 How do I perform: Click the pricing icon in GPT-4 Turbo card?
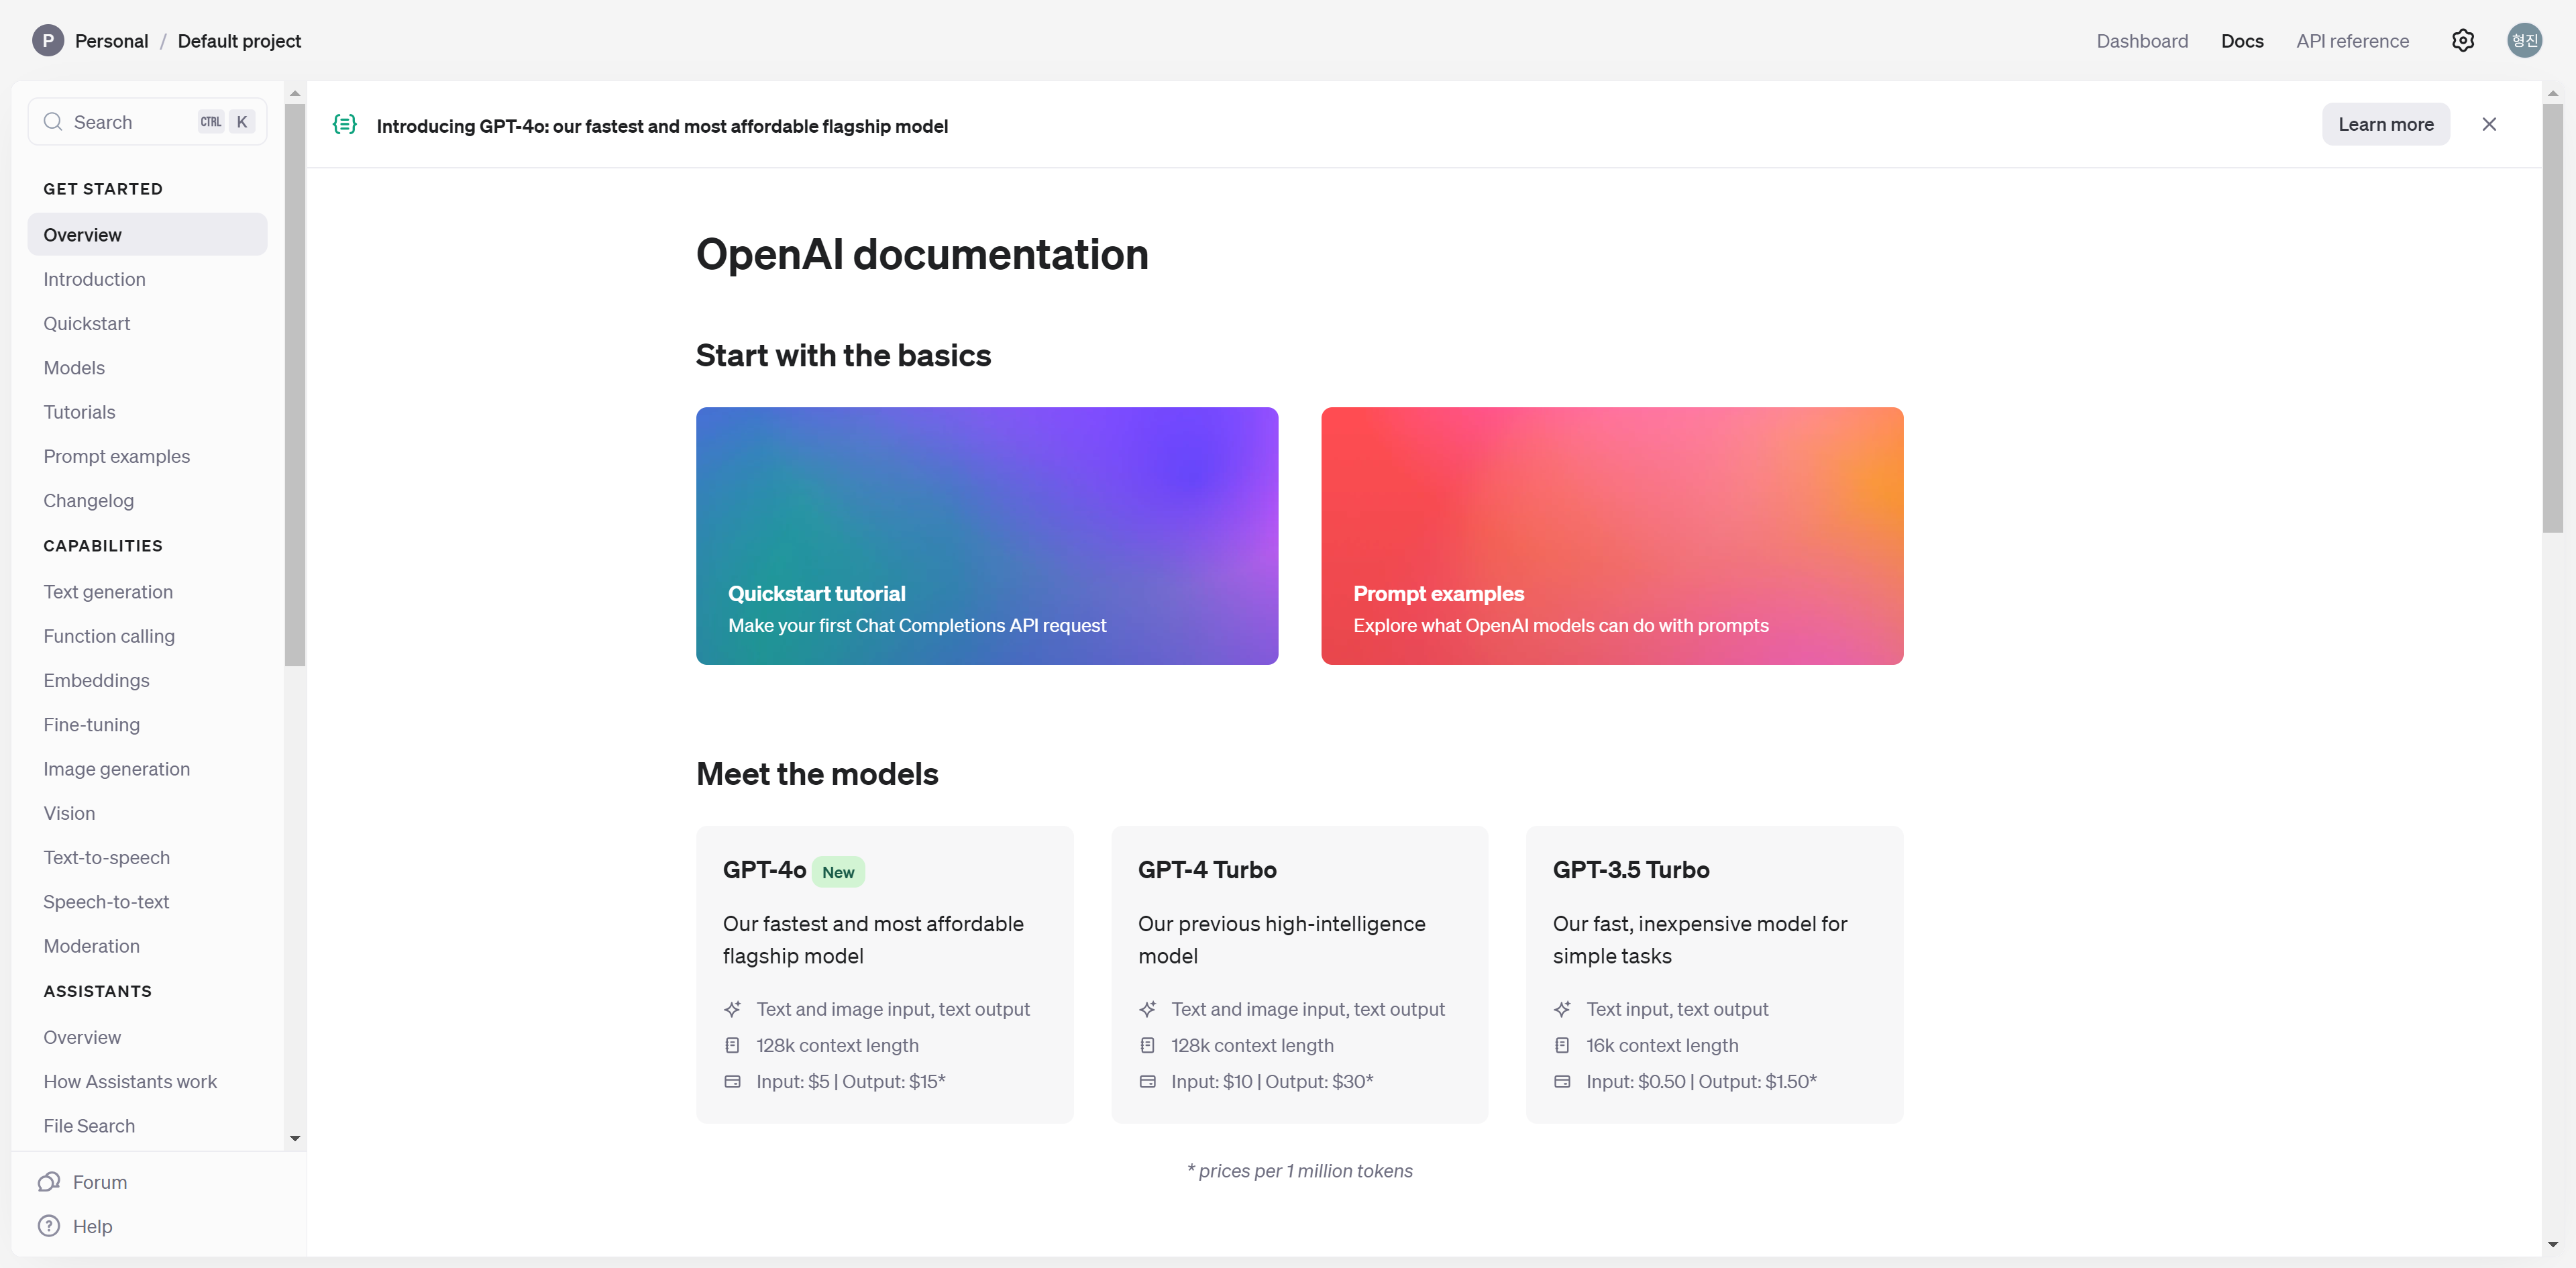pyautogui.click(x=1148, y=1081)
